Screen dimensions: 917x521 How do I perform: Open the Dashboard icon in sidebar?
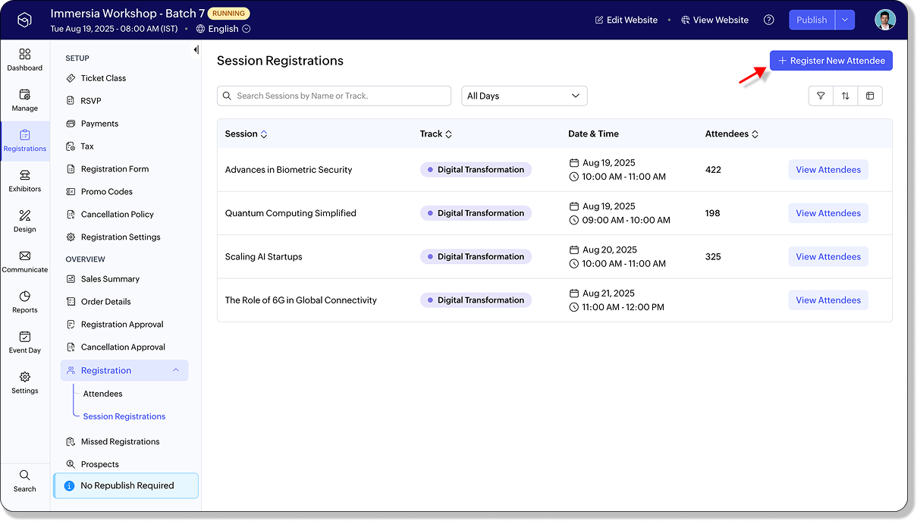point(24,59)
